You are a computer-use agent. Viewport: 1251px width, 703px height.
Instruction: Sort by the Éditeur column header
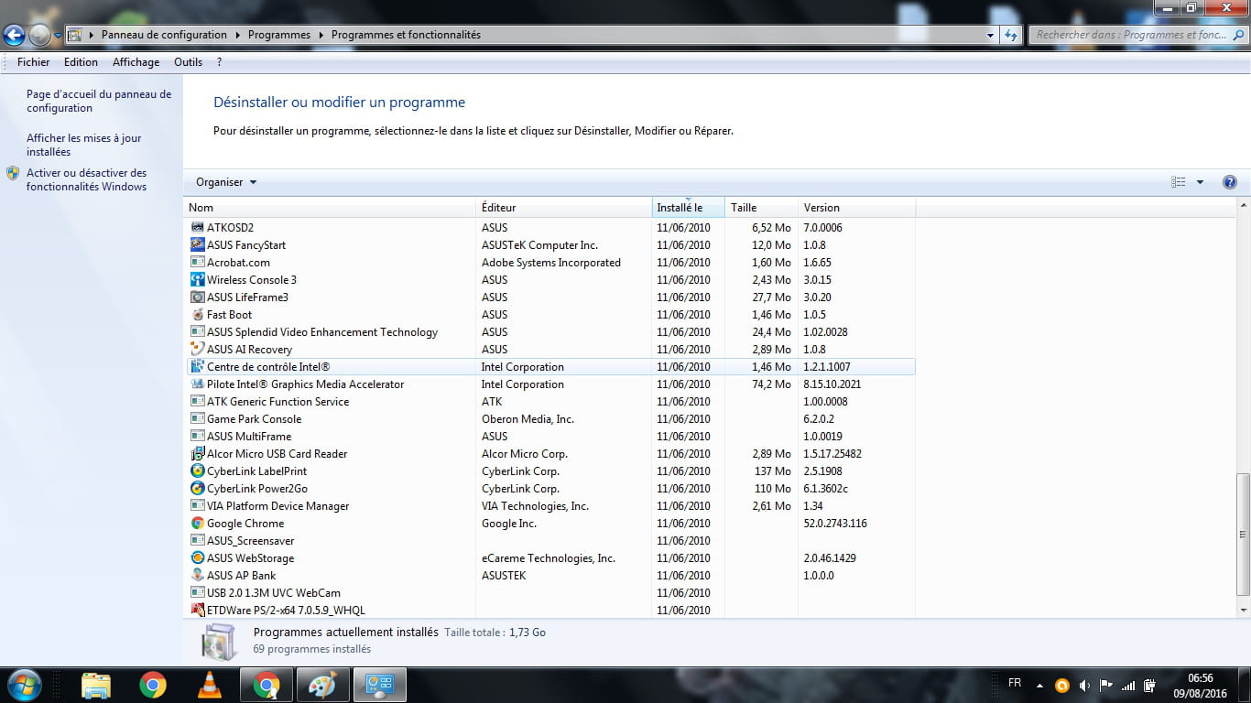(x=564, y=208)
